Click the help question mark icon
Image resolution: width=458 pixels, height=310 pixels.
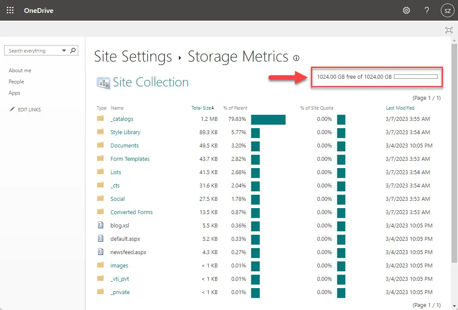(x=427, y=10)
